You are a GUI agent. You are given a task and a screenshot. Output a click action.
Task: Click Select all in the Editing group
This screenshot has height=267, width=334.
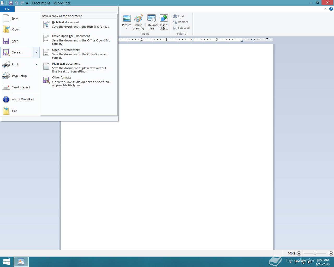[181, 28]
